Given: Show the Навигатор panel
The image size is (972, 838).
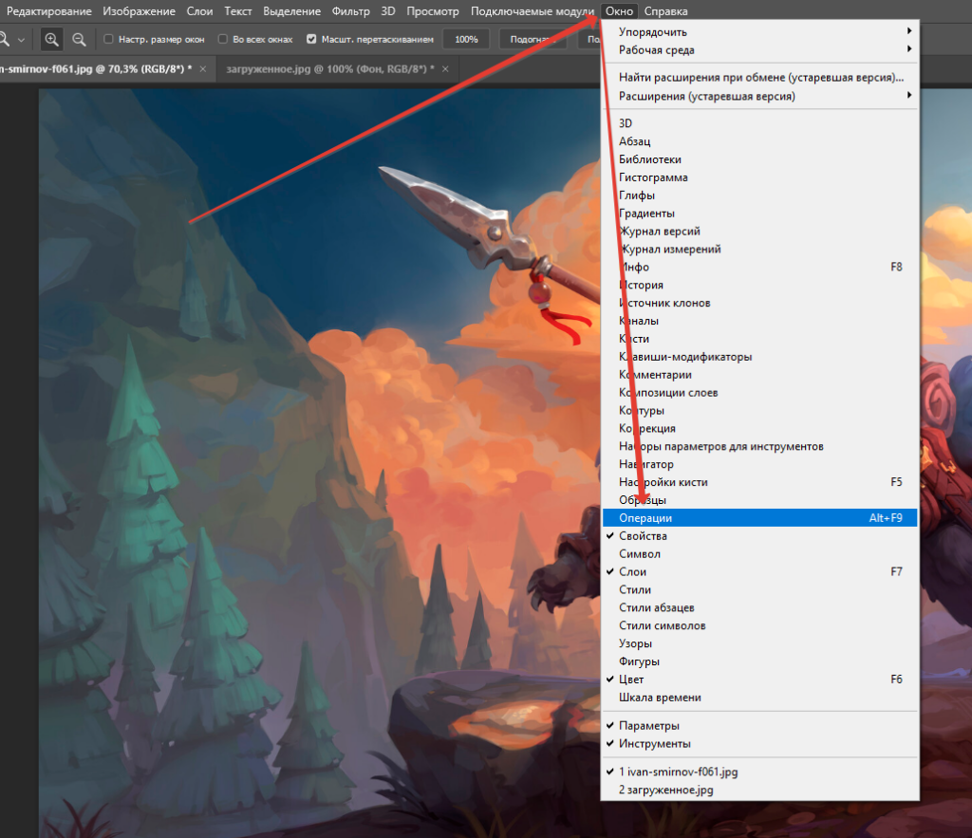Looking at the screenshot, I should pyautogui.click(x=760, y=464).
